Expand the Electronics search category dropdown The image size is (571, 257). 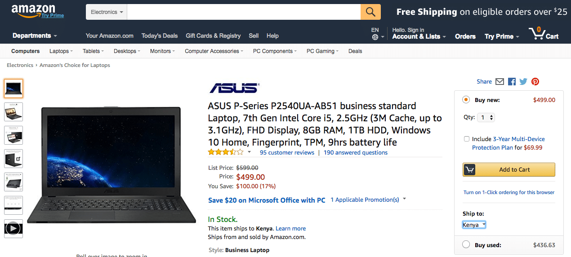[x=107, y=12]
